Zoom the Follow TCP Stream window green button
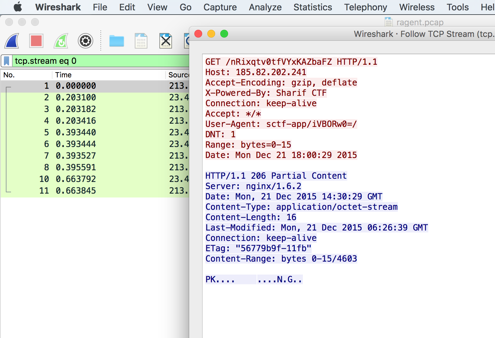Viewport: 495px width, 338px height. pos(224,34)
